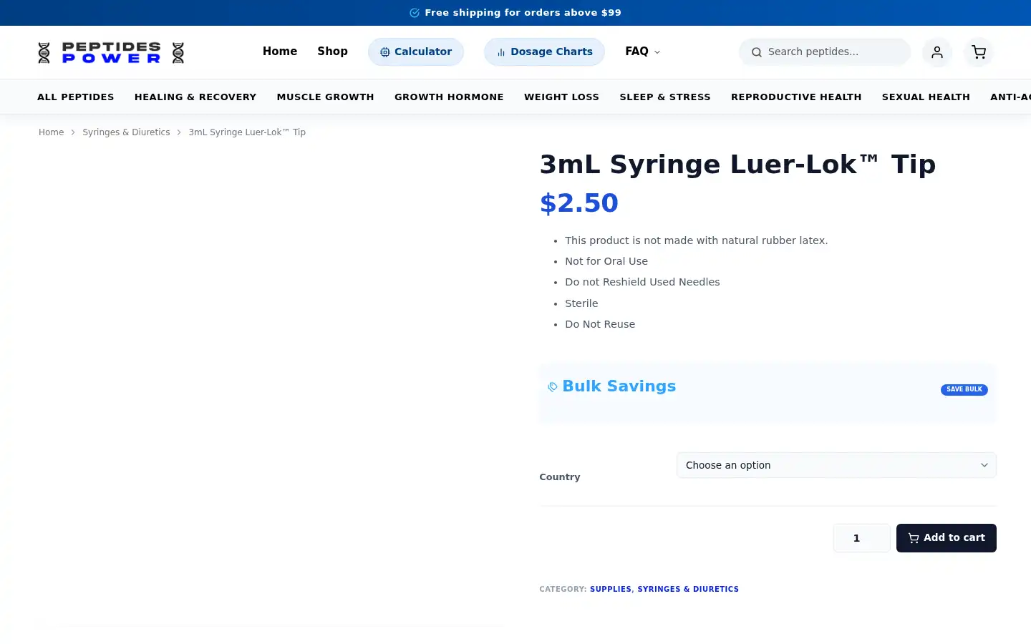The image size is (1031, 644).
Task: Select the Sleep & Stress category
Action: (x=665, y=97)
